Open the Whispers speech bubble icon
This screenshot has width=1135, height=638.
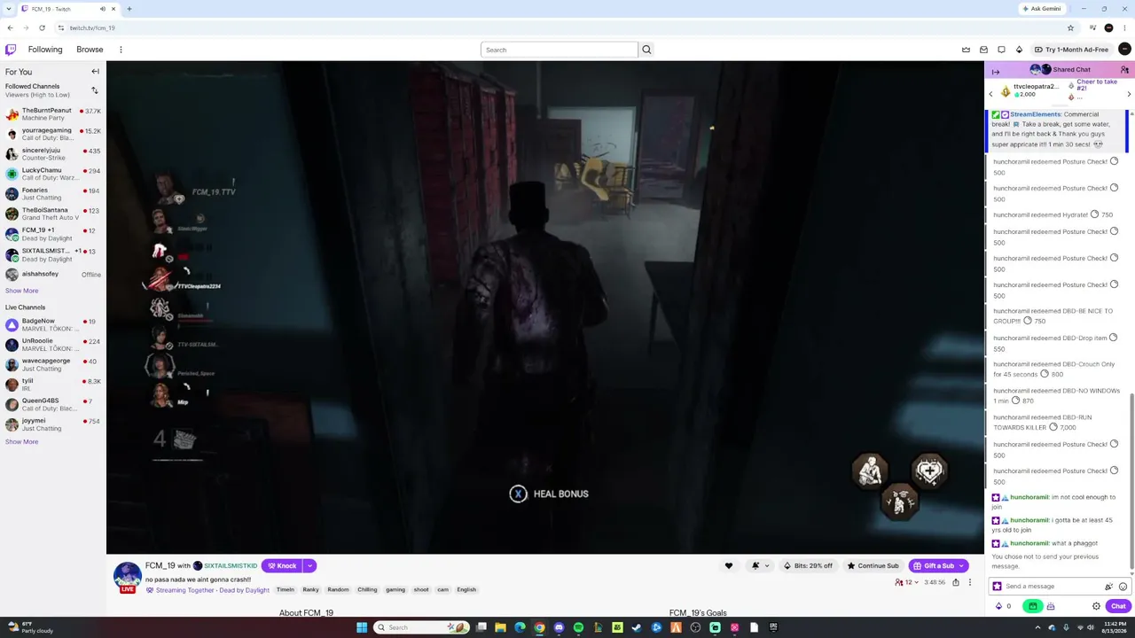click(1001, 50)
